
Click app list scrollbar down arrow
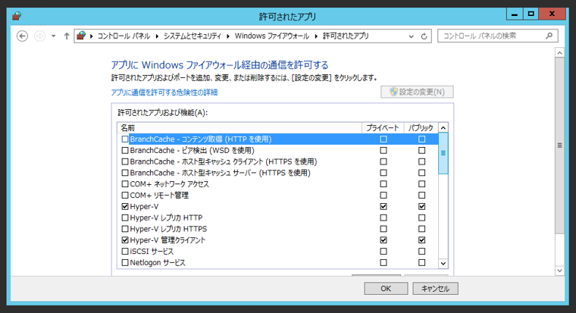coord(443,264)
